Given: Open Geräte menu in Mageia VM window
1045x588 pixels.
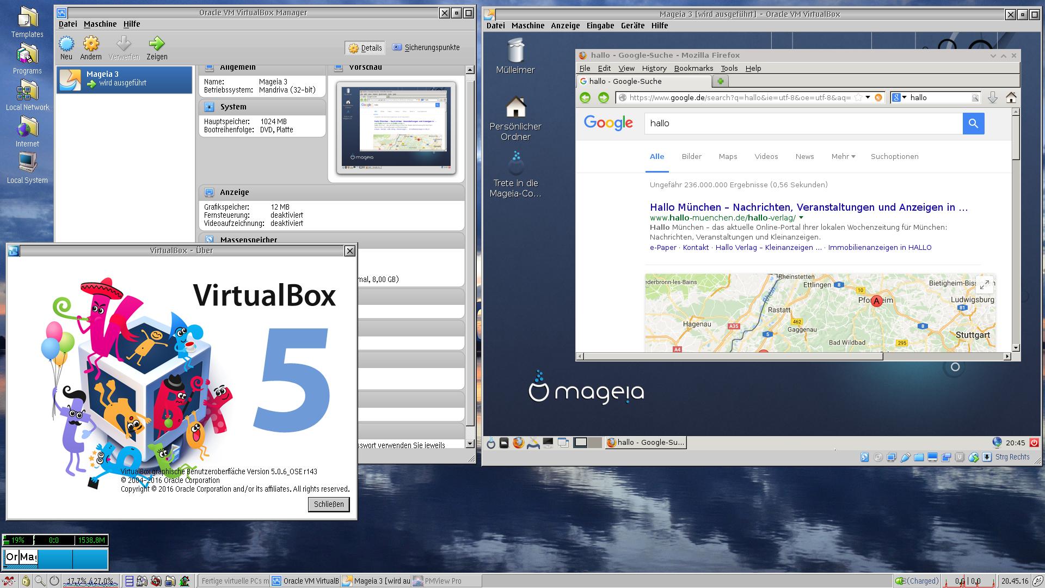Looking at the screenshot, I should coord(632,26).
